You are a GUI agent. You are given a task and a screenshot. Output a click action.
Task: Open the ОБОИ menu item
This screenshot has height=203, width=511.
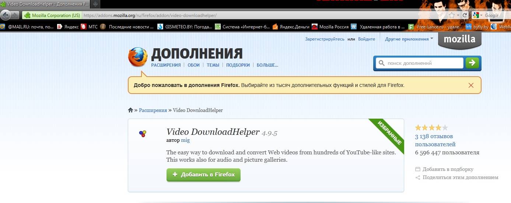click(193, 65)
